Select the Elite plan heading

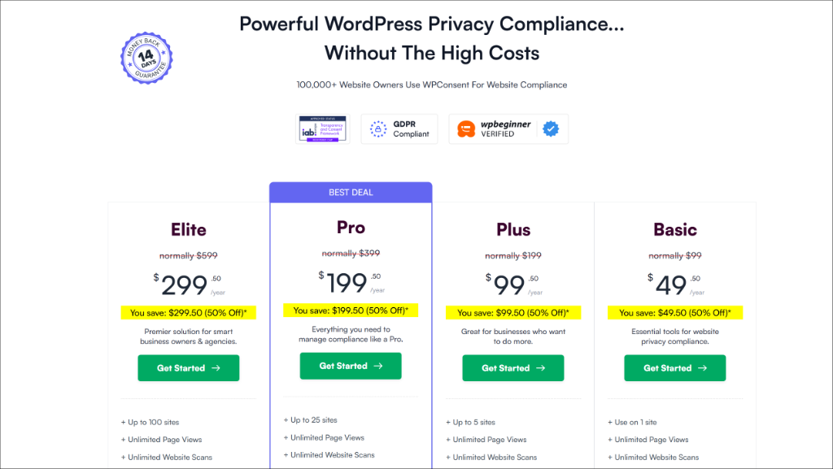tap(188, 229)
